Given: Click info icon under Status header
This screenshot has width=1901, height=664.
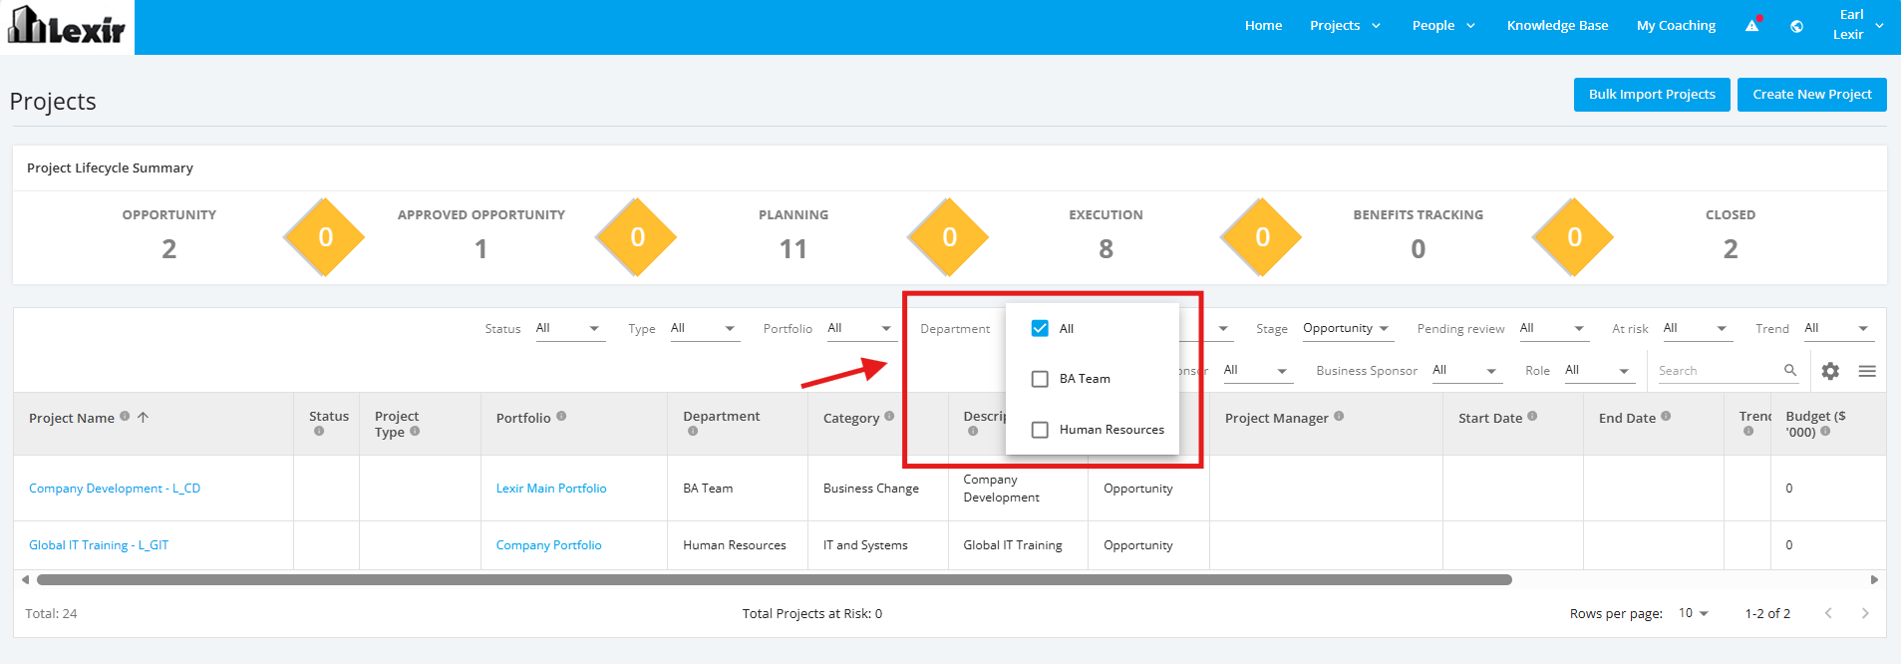Looking at the screenshot, I should click(319, 431).
